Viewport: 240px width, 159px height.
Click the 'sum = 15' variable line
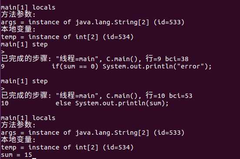coord(17,155)
